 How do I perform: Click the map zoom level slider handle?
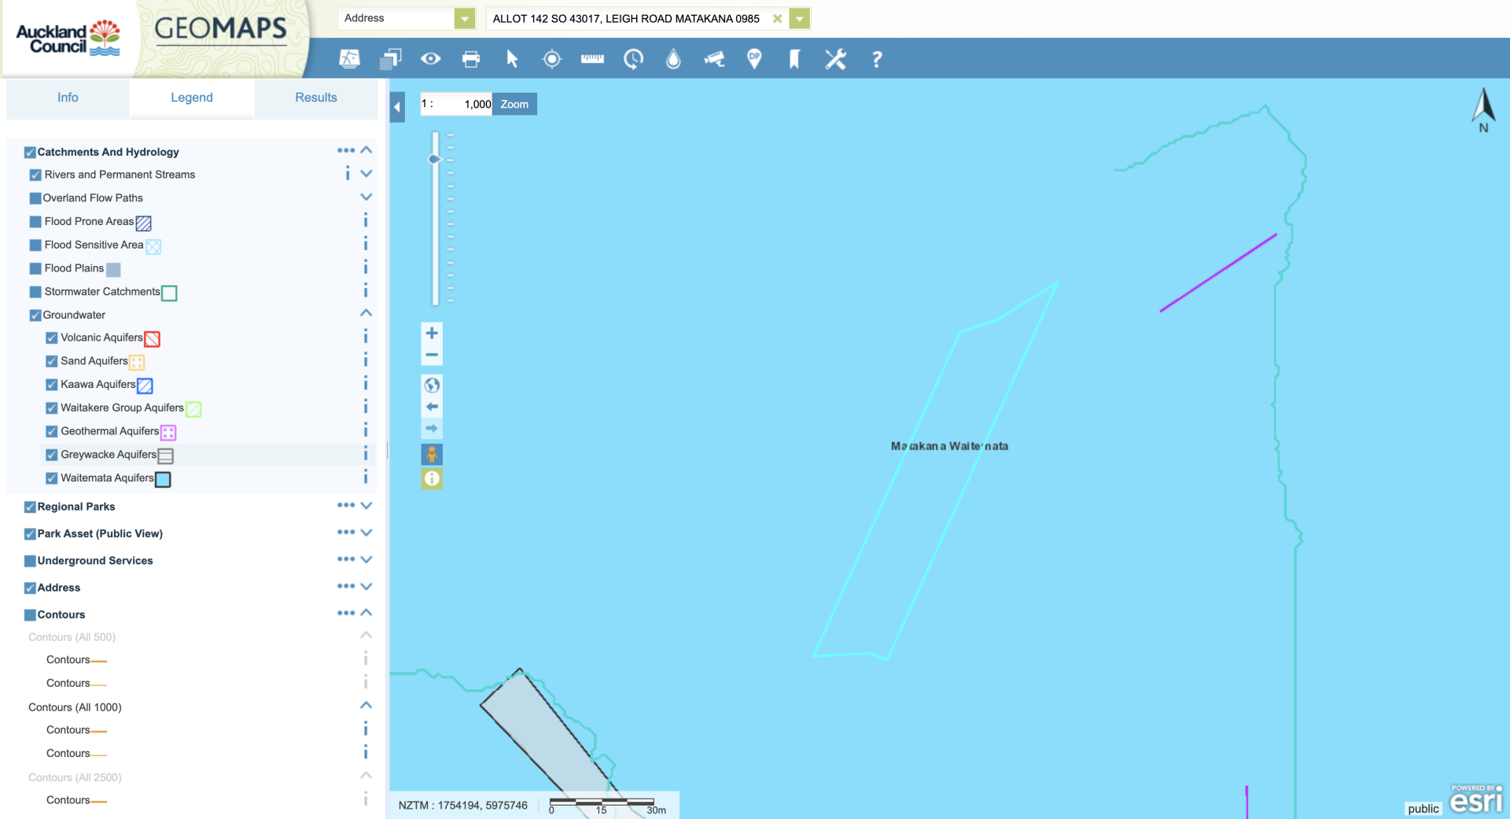(x=434, y=159)
